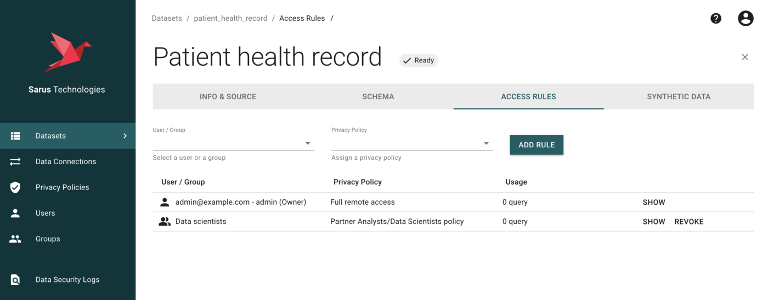Open the user account profile icon
Image resolution: width=768 pixels, height=300 pixels.
point(745,19)
